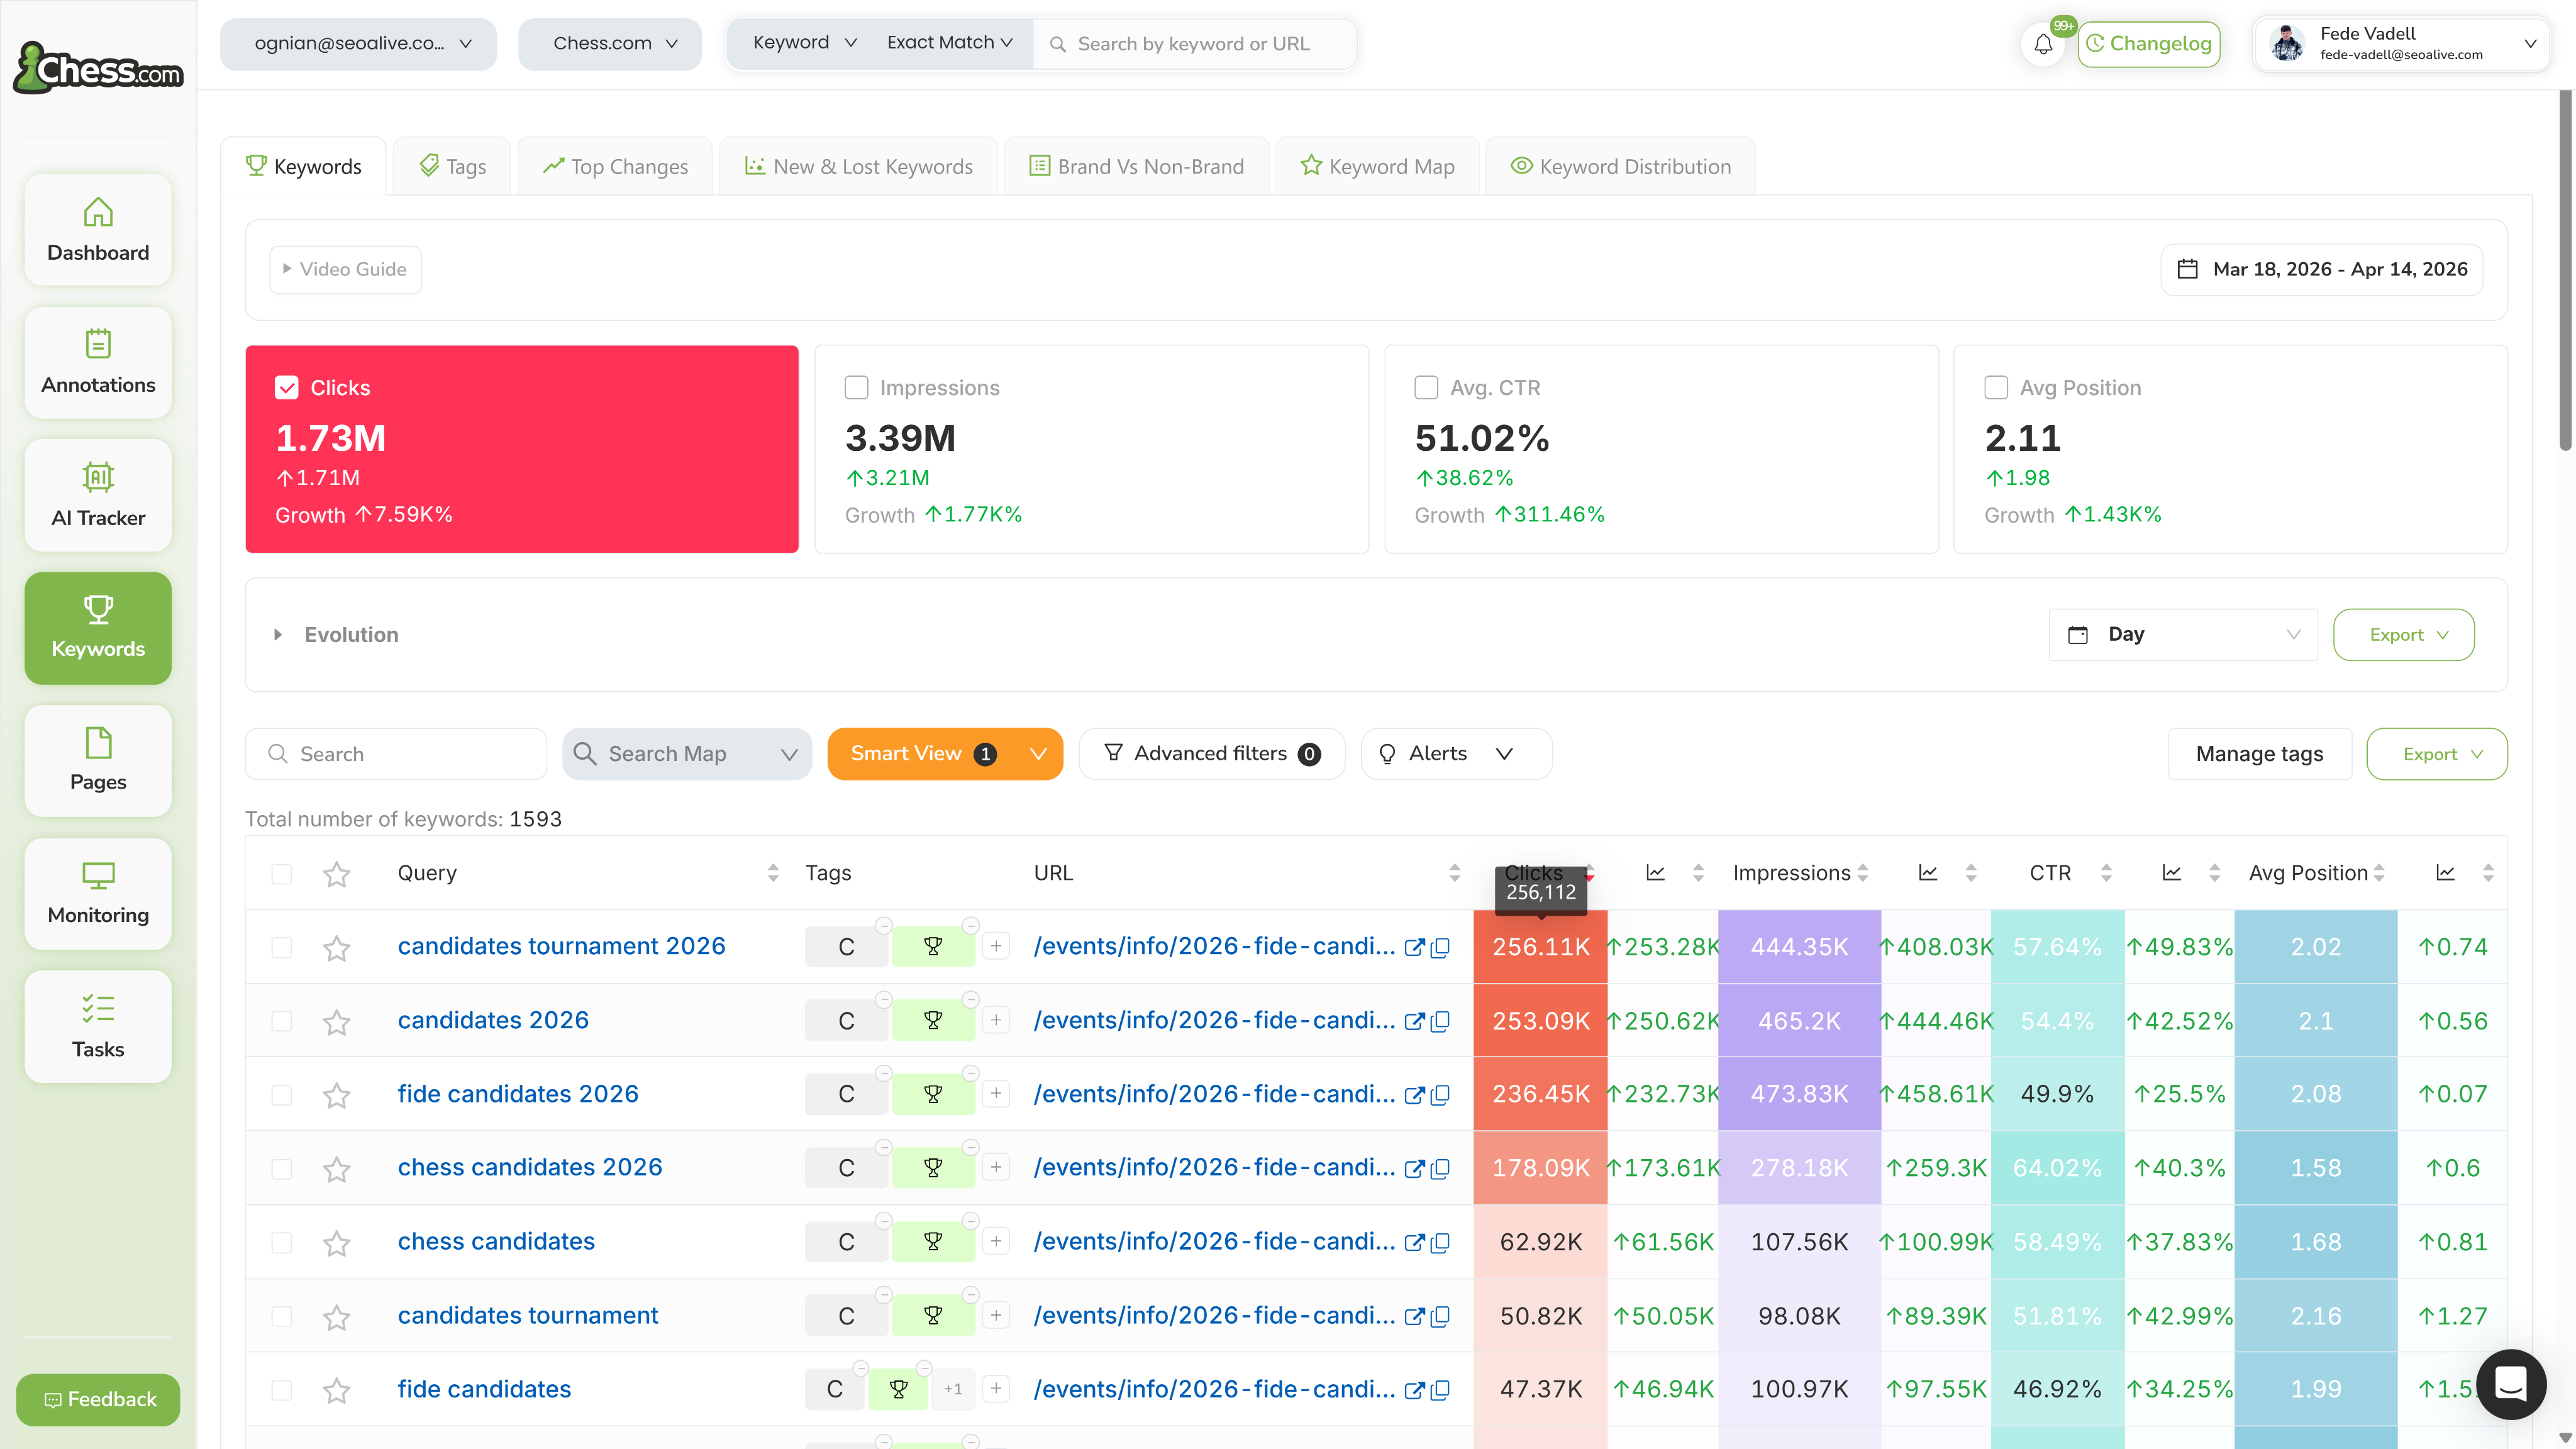Copy URL of the chess candidates row

click(1440, 1242)
